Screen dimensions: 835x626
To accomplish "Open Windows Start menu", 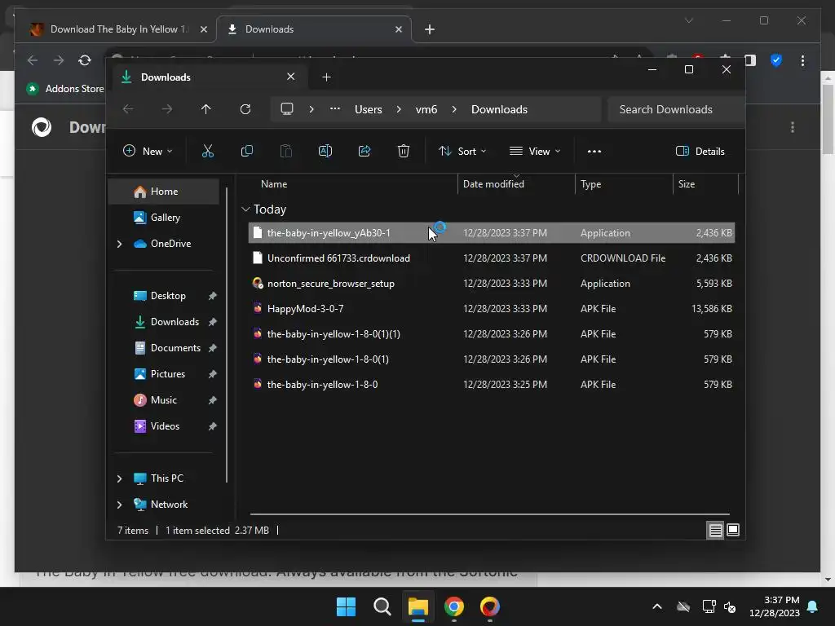I will (346, 606).
